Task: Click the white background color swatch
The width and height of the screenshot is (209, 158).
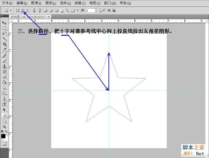Action: (x=6, y=139)
